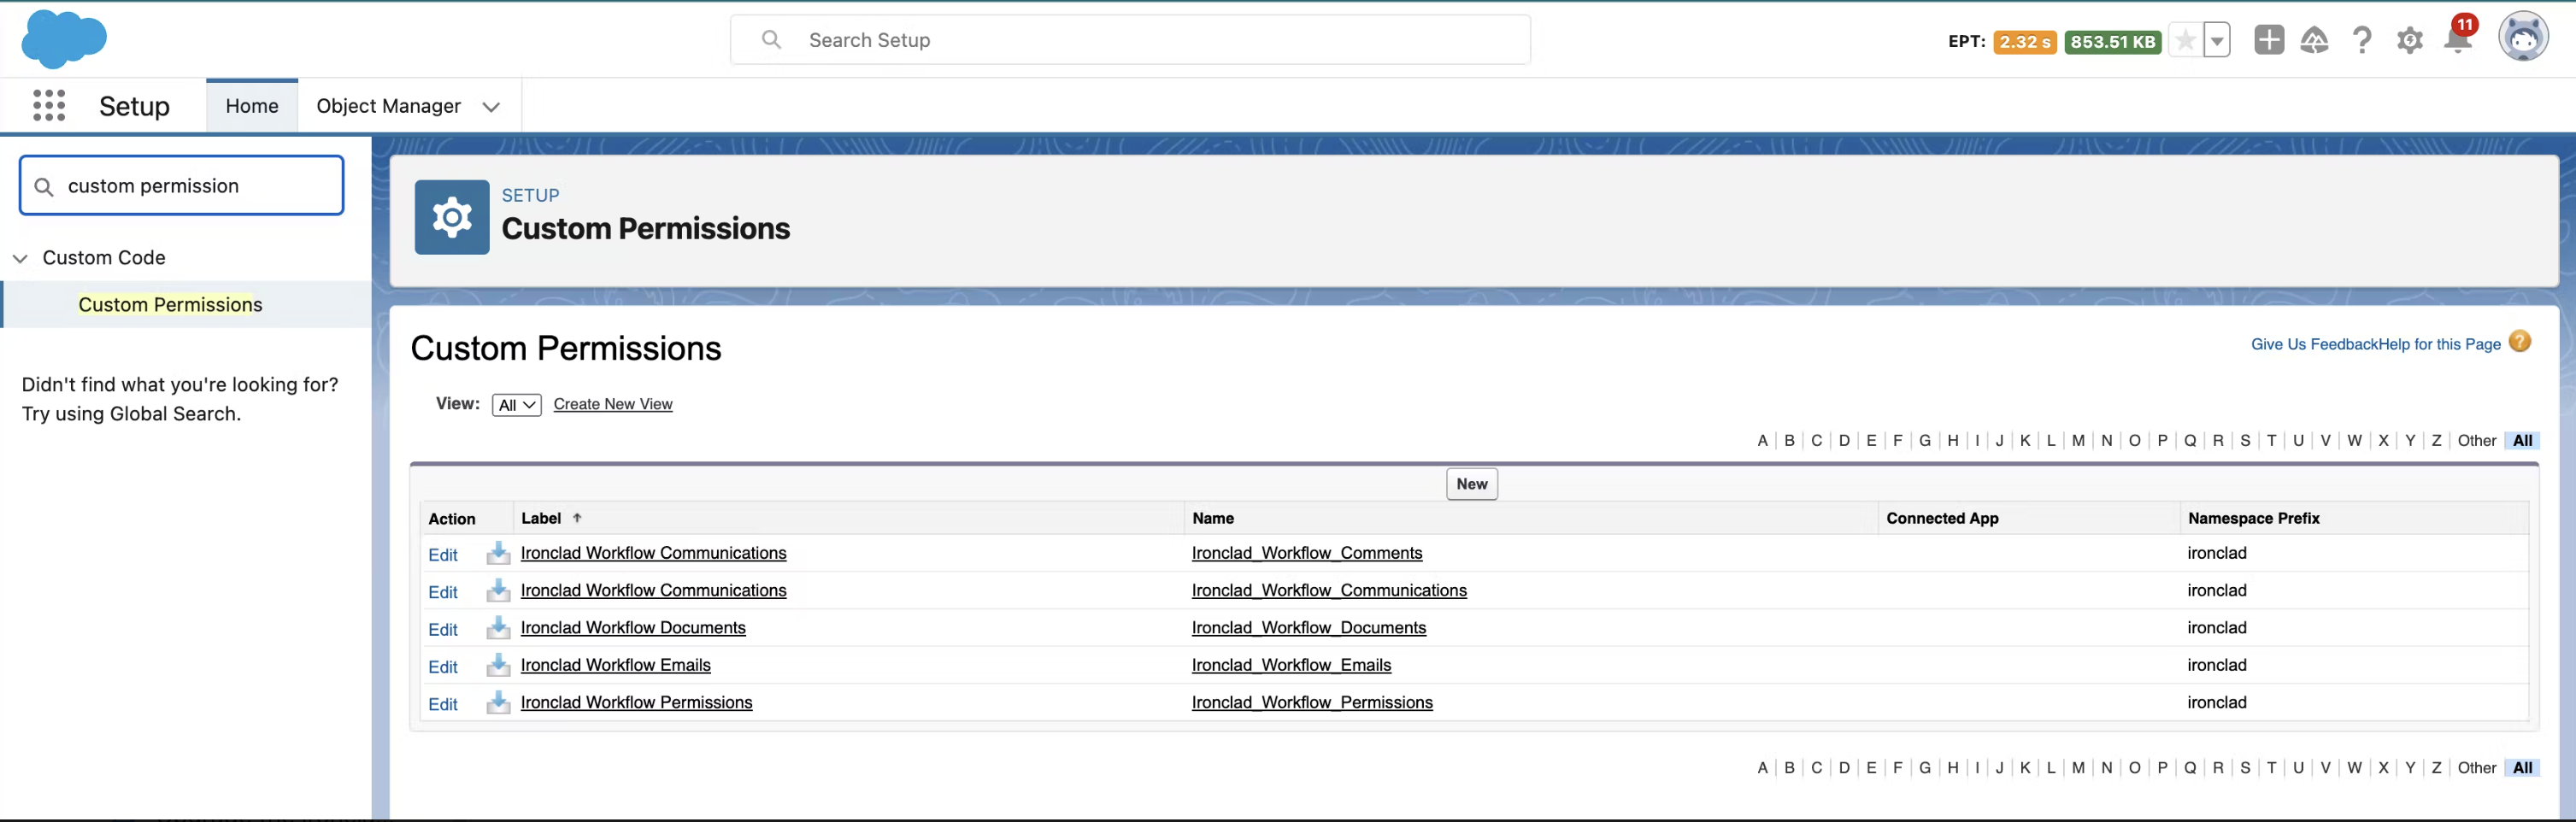Open the Setup gear icon in header

(x=2410, y=40)
